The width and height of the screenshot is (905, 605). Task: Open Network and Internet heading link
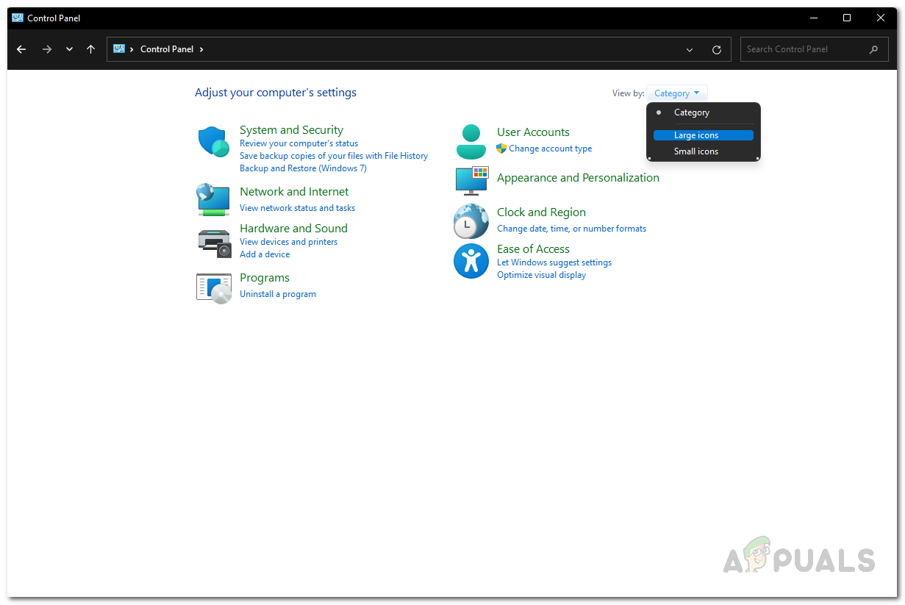point(294,192)
